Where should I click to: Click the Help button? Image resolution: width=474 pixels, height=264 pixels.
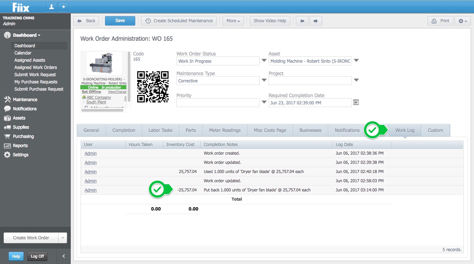[x=16, y=256]
